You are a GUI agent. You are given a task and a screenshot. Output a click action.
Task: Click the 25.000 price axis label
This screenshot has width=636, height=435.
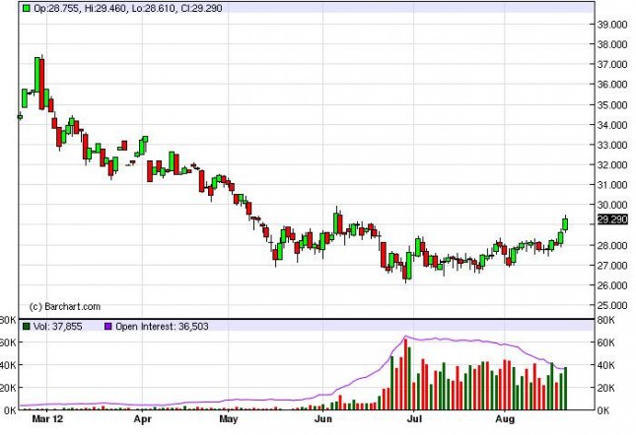point(612,305)
